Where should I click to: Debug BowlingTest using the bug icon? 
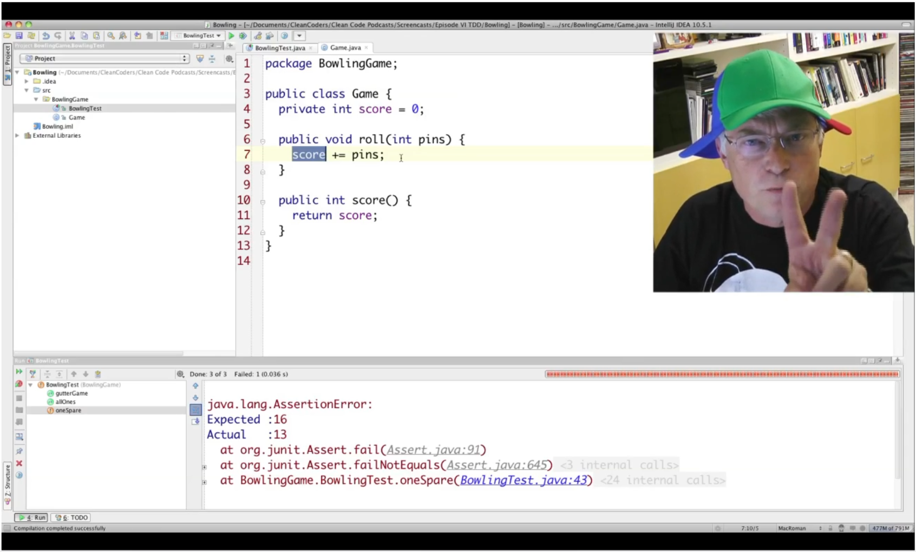point(243,36)
